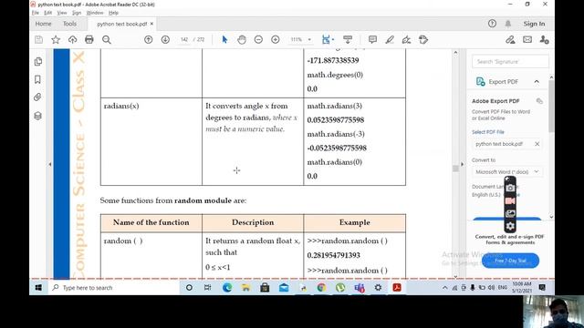
Task: Take a screenshot with the recorder camera
Action: [510, 189]
